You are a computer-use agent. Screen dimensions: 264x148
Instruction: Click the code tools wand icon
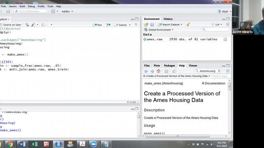point(33,25)
